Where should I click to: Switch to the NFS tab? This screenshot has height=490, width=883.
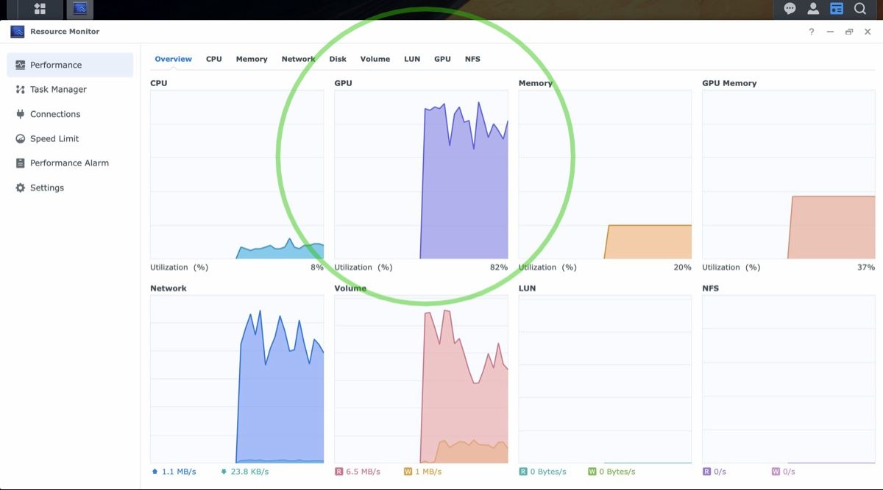[472, 59]
